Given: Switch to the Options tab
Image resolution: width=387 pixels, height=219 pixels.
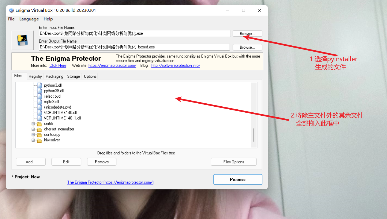Looking at the screenshot, I should coord(90,76).
